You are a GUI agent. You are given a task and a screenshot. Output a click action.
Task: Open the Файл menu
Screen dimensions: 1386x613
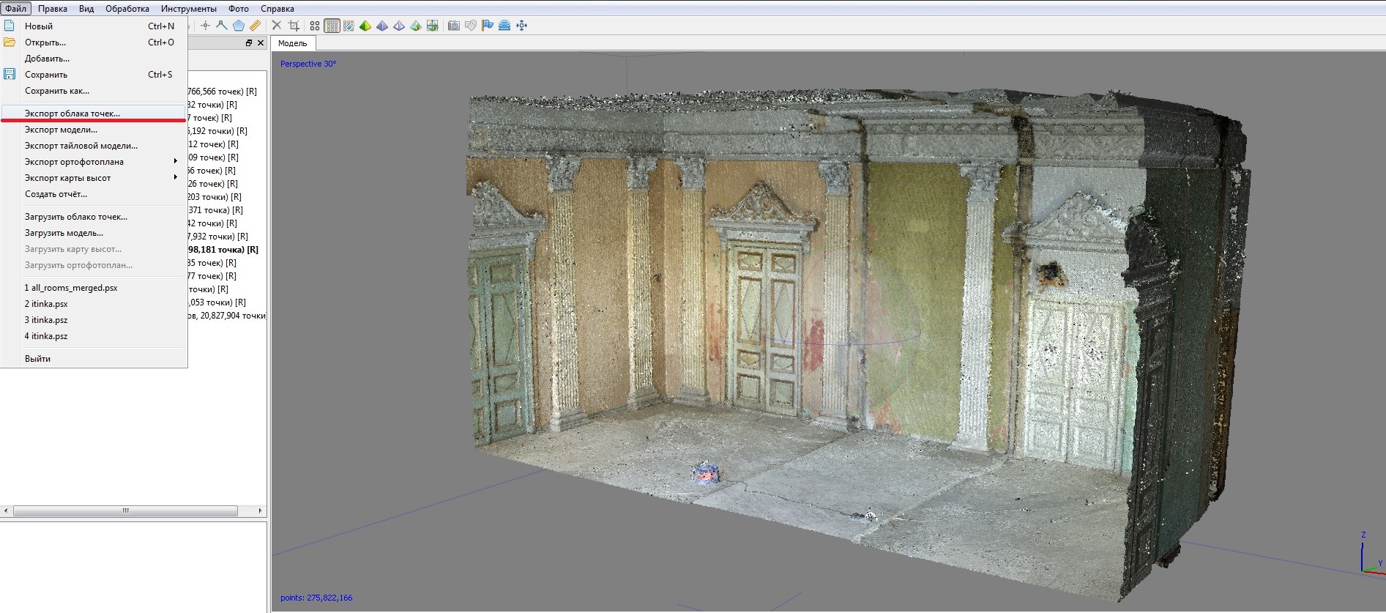click(x=16, y=9)
